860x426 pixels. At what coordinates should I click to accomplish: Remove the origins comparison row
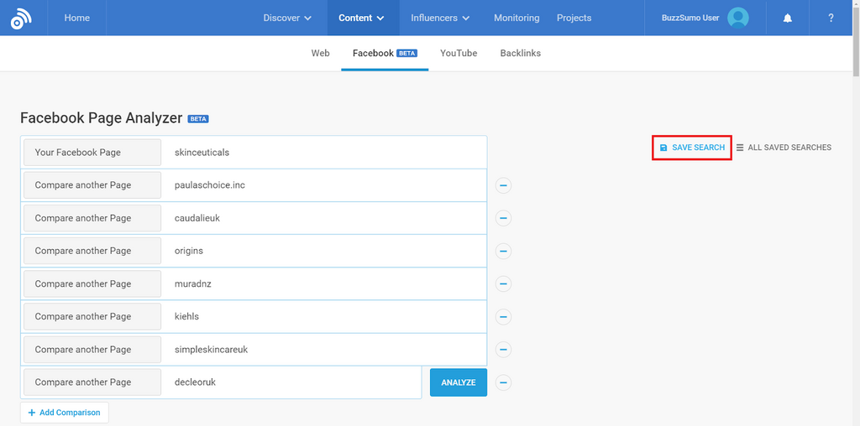503,251
